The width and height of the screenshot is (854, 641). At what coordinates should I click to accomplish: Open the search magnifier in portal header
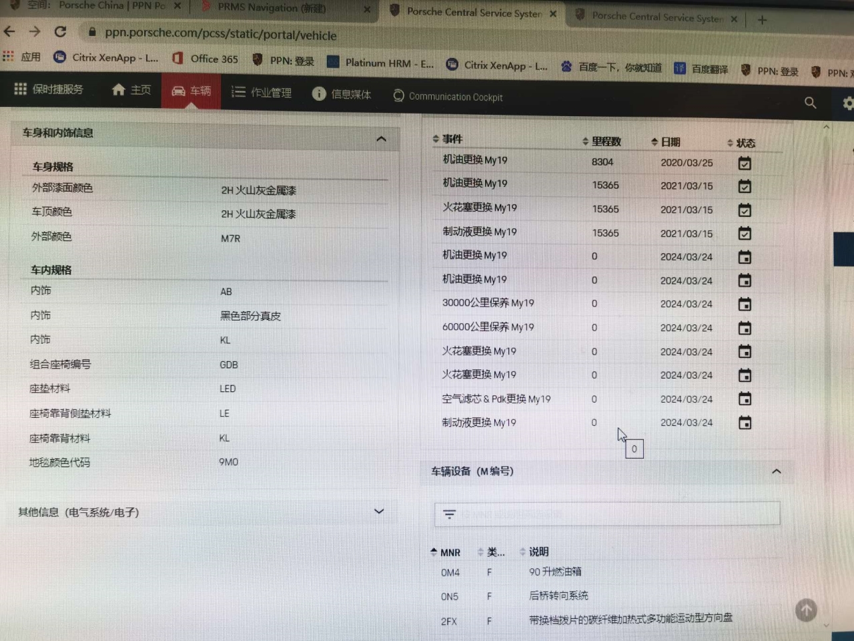tap(810, 102)
